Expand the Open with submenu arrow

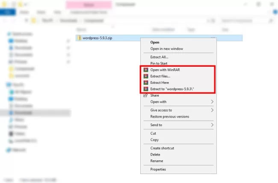(x=212, y=102)
